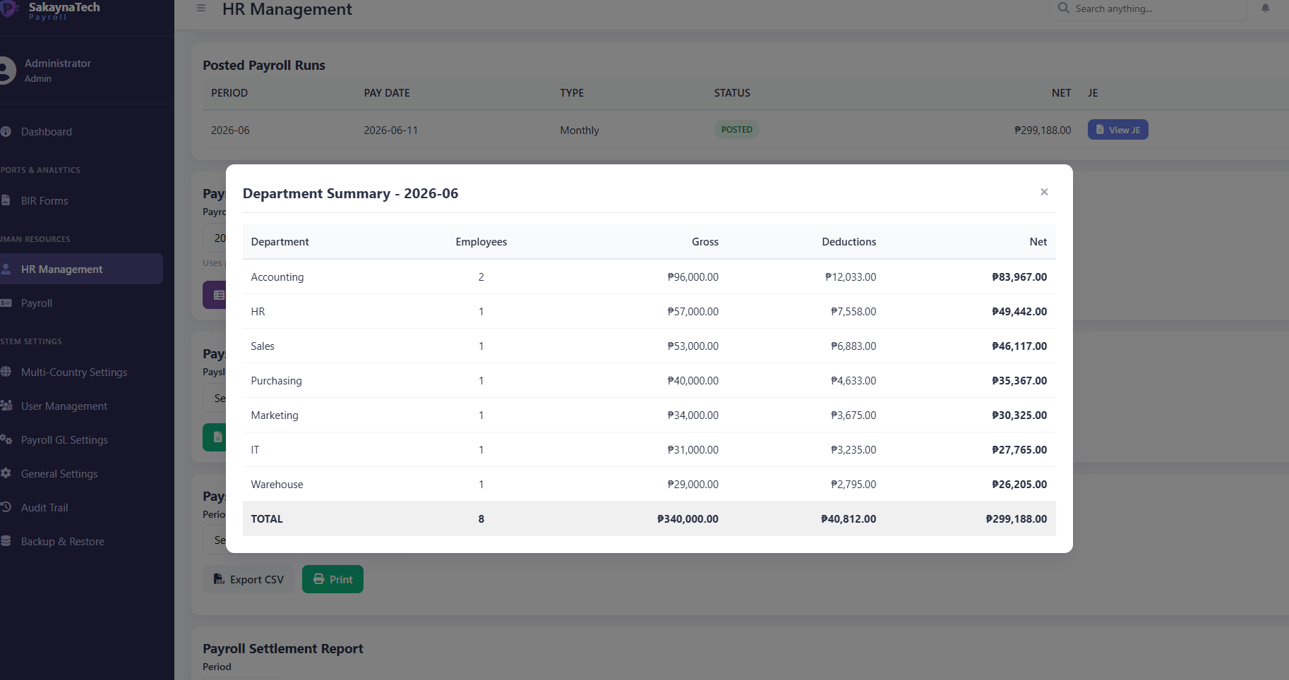Click the Administrator avatar icon
This screenshot has width=1289, height=680.
[6, 71]
